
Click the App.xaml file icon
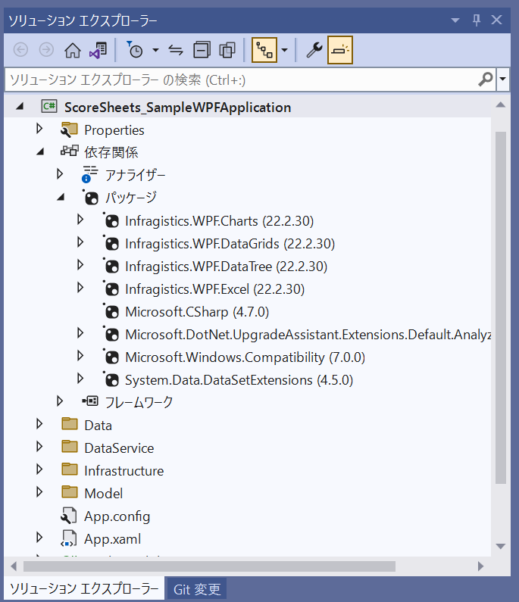coord(69,538)
